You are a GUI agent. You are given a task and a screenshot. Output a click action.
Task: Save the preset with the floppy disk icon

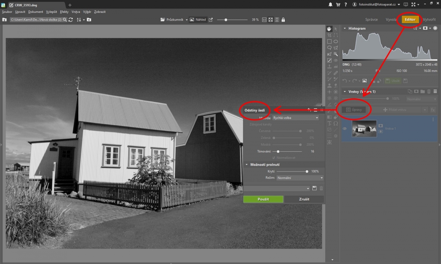(x=314, y=188)
